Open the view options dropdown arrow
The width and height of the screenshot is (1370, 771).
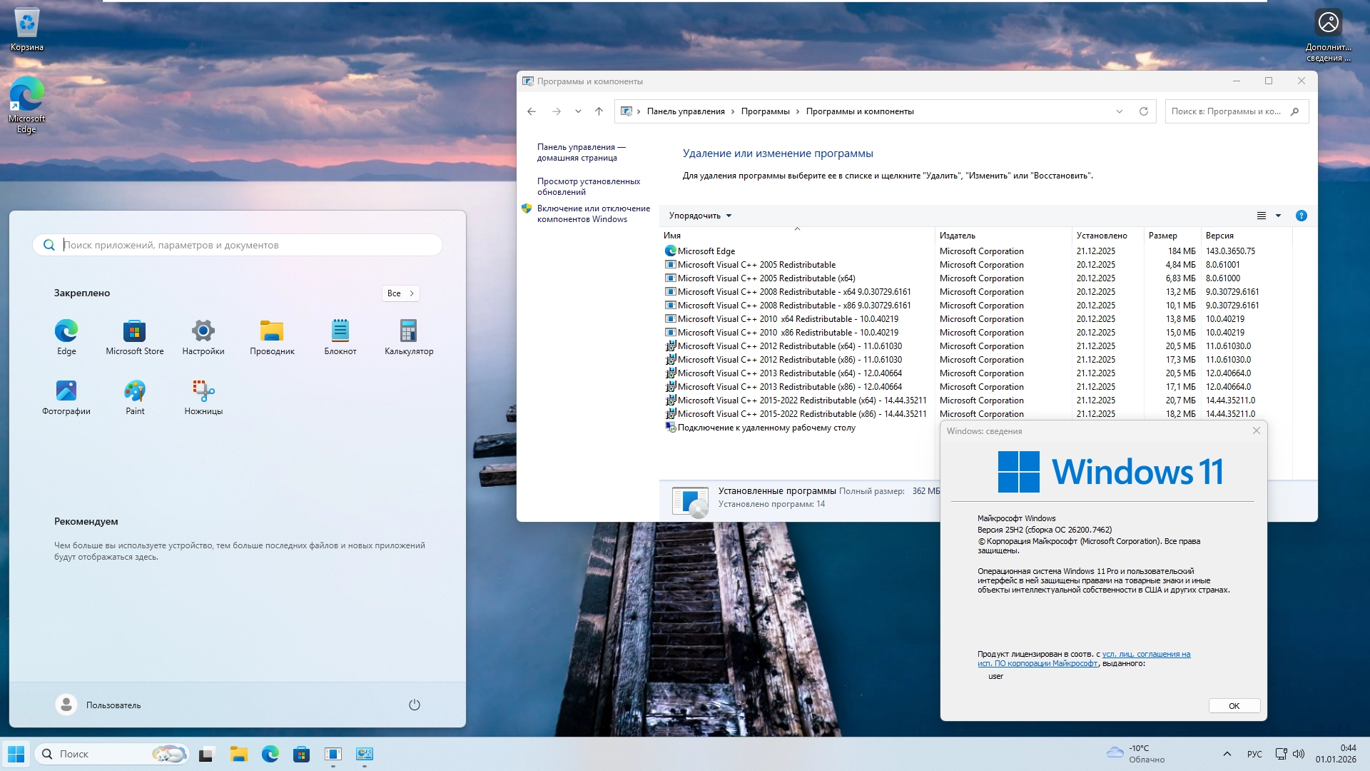[x=1278, y=216]
